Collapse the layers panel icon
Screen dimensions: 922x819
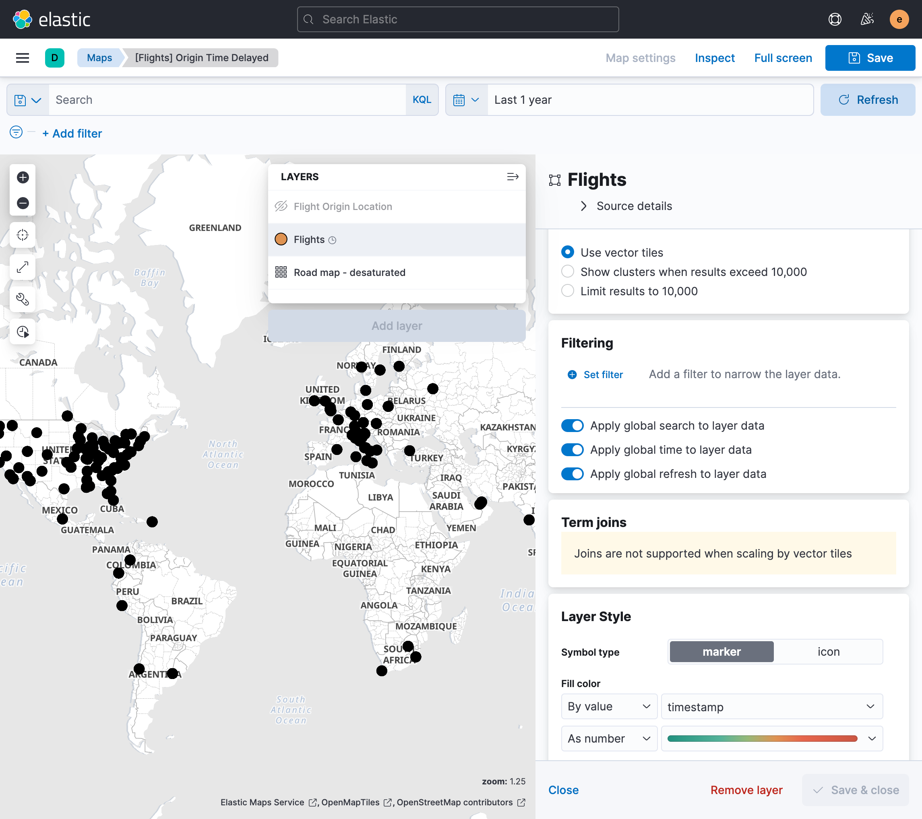point(513,177)
